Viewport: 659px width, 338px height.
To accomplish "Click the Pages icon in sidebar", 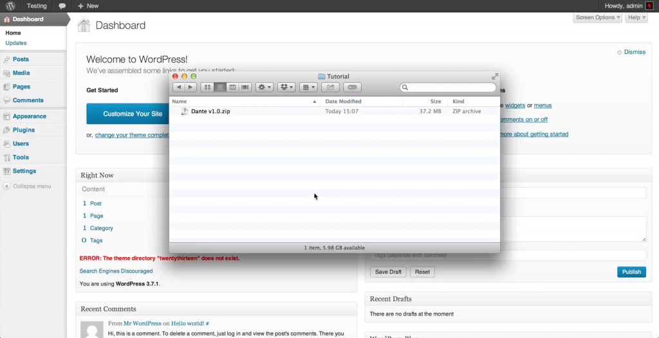I will coord(6,87).
